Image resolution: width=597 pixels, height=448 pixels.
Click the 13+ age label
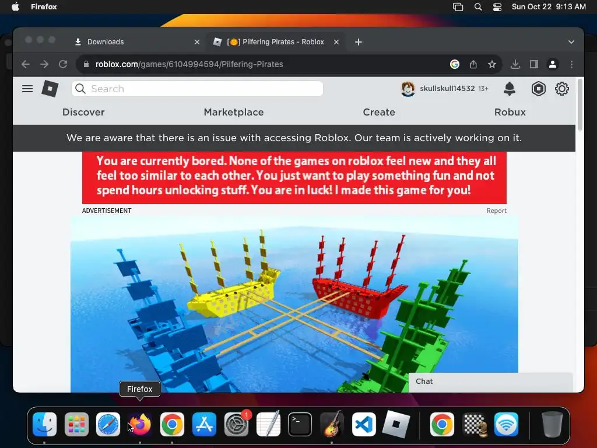pos(483,89)
